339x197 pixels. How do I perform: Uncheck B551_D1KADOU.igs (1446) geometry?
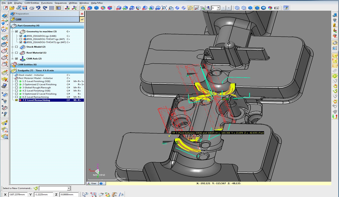coord(21,36)
